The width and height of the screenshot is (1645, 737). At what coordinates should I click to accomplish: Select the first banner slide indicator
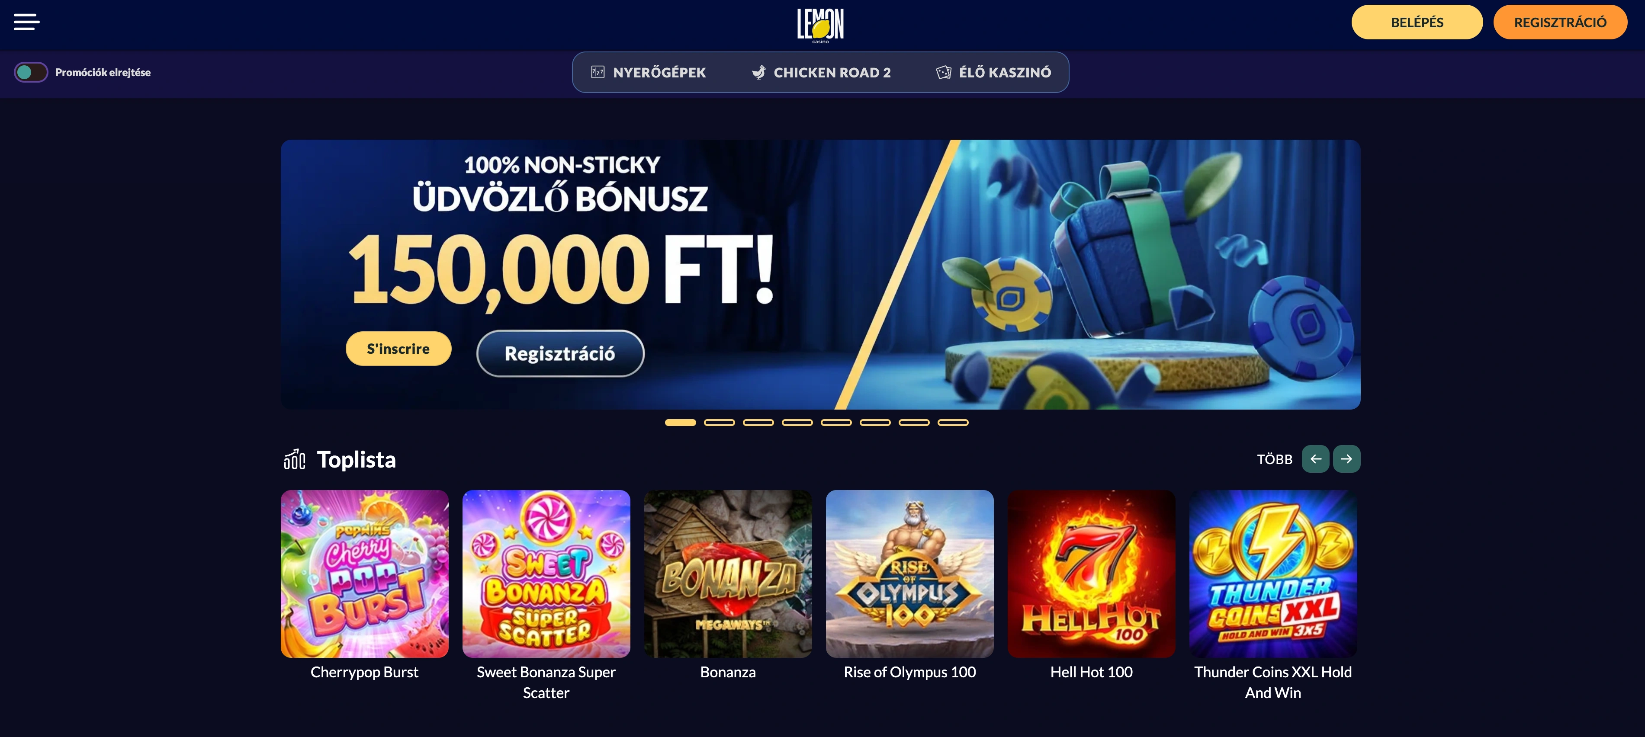[680, 423]
